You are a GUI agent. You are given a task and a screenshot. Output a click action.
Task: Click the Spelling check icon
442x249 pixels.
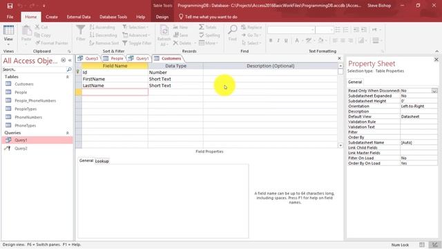pos(201,35)
